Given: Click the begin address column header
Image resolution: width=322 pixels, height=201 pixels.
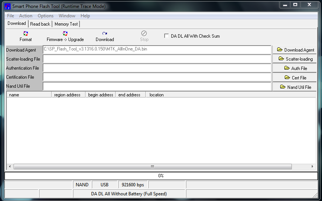Looking at the screenshot, I should (101, 94).
